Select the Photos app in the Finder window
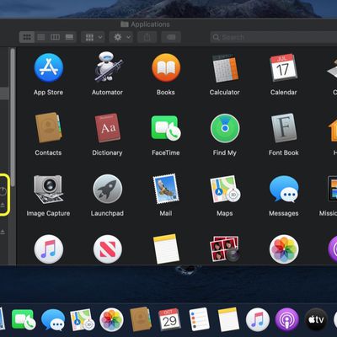This screenshot has width=337, height=337. 284,249
